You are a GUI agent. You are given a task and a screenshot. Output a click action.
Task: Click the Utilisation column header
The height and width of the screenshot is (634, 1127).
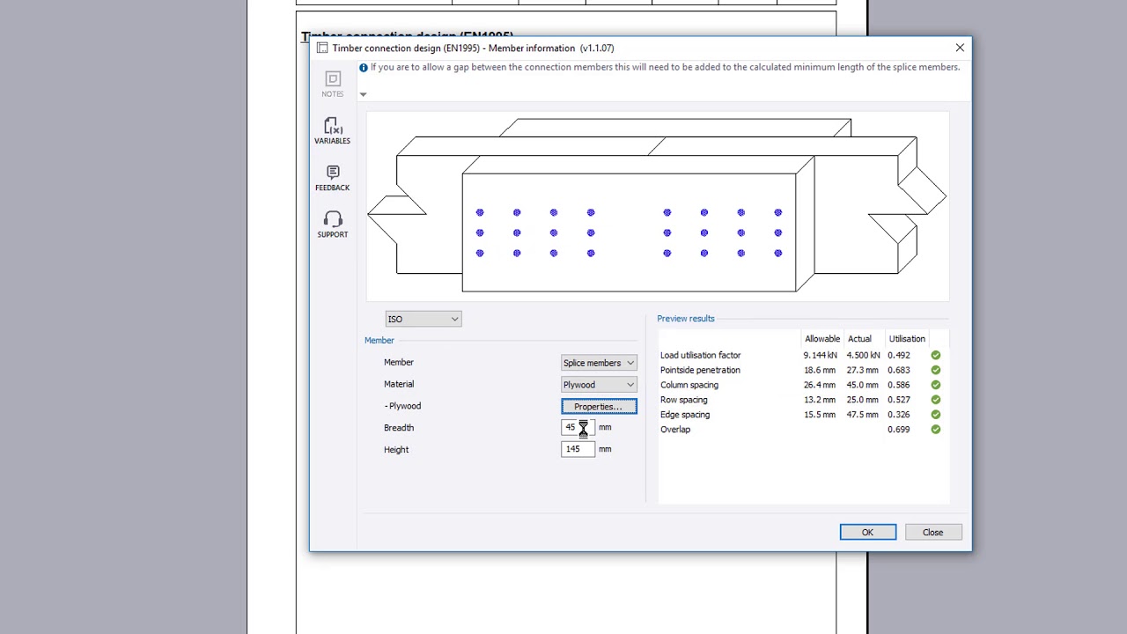907,339
